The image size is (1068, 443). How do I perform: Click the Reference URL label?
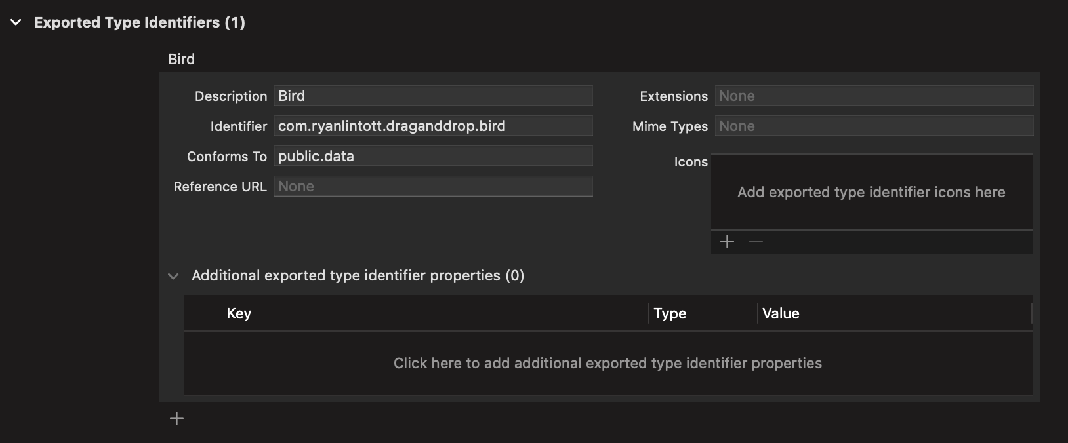coord(220,187)
